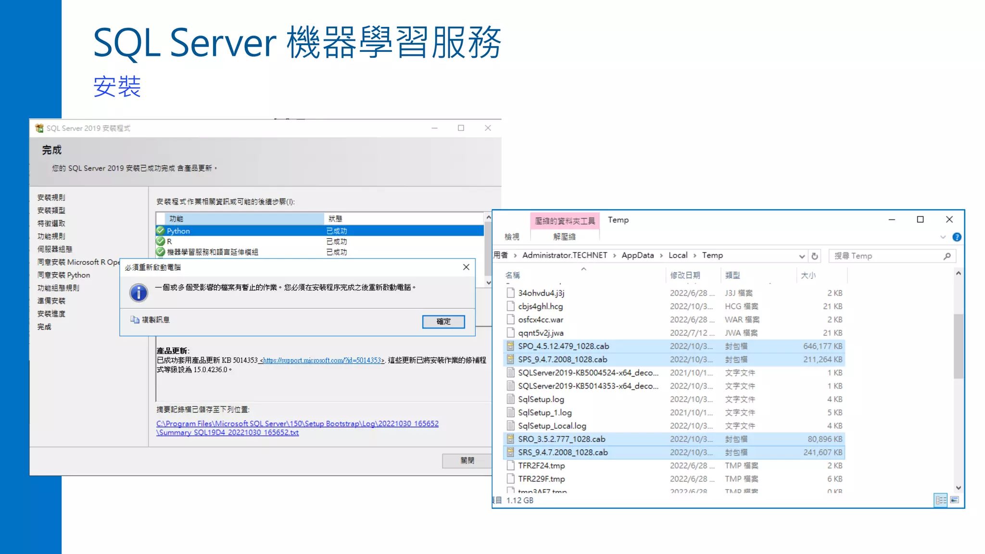Select the R feature row

(x=320, y=241)
